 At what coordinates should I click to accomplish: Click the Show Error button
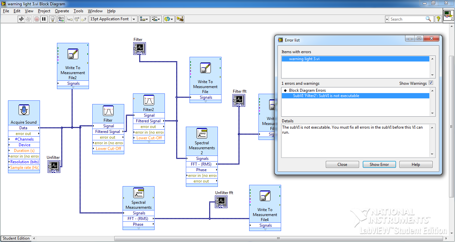(x=379, y=165)
